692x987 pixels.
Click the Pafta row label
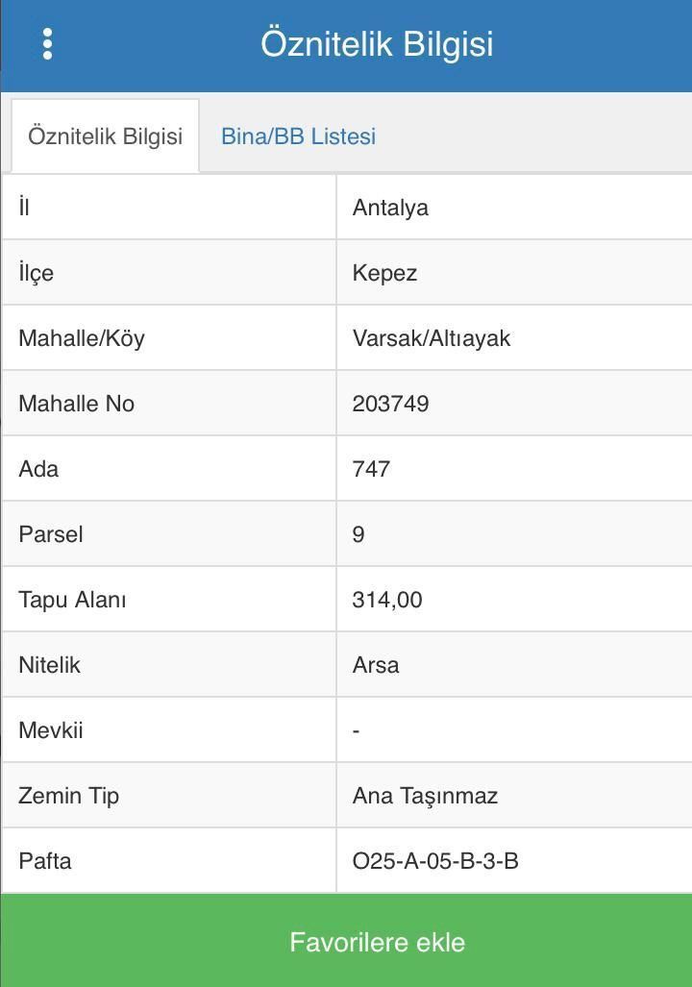45,861
